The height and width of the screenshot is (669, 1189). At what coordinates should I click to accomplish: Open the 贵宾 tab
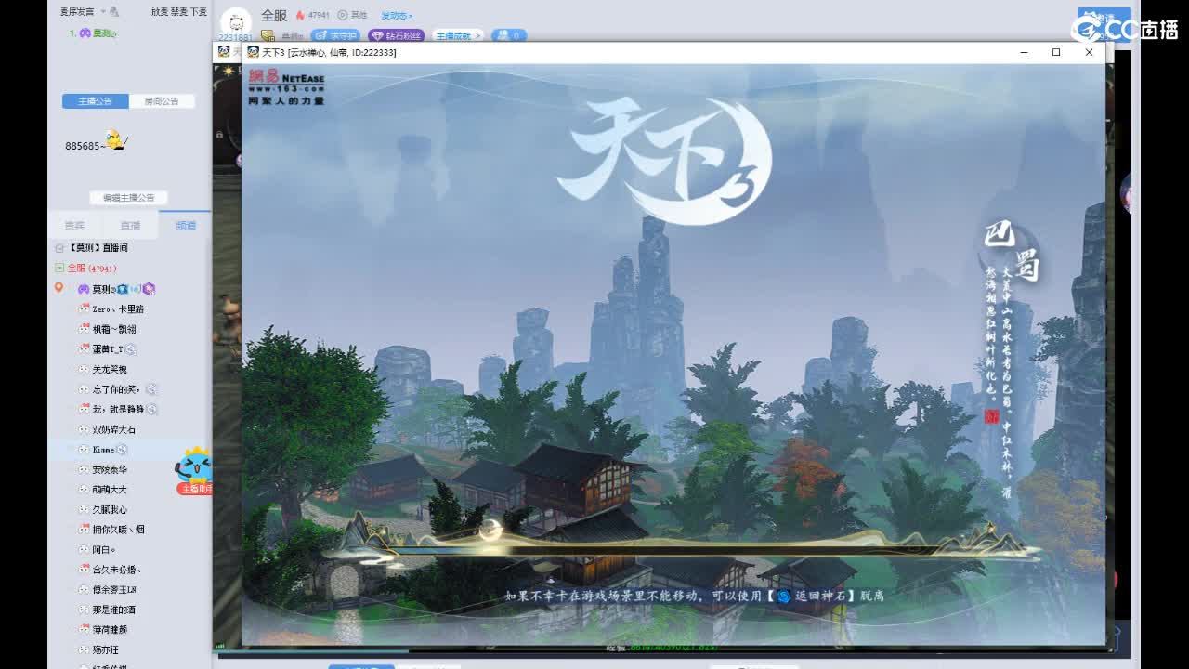[74, 226]
